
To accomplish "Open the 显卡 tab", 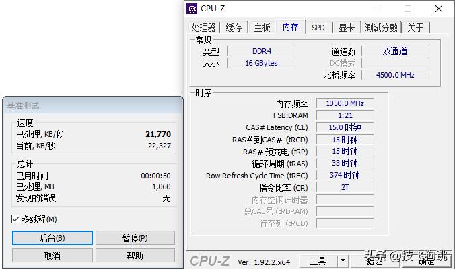I will [347, 28].
